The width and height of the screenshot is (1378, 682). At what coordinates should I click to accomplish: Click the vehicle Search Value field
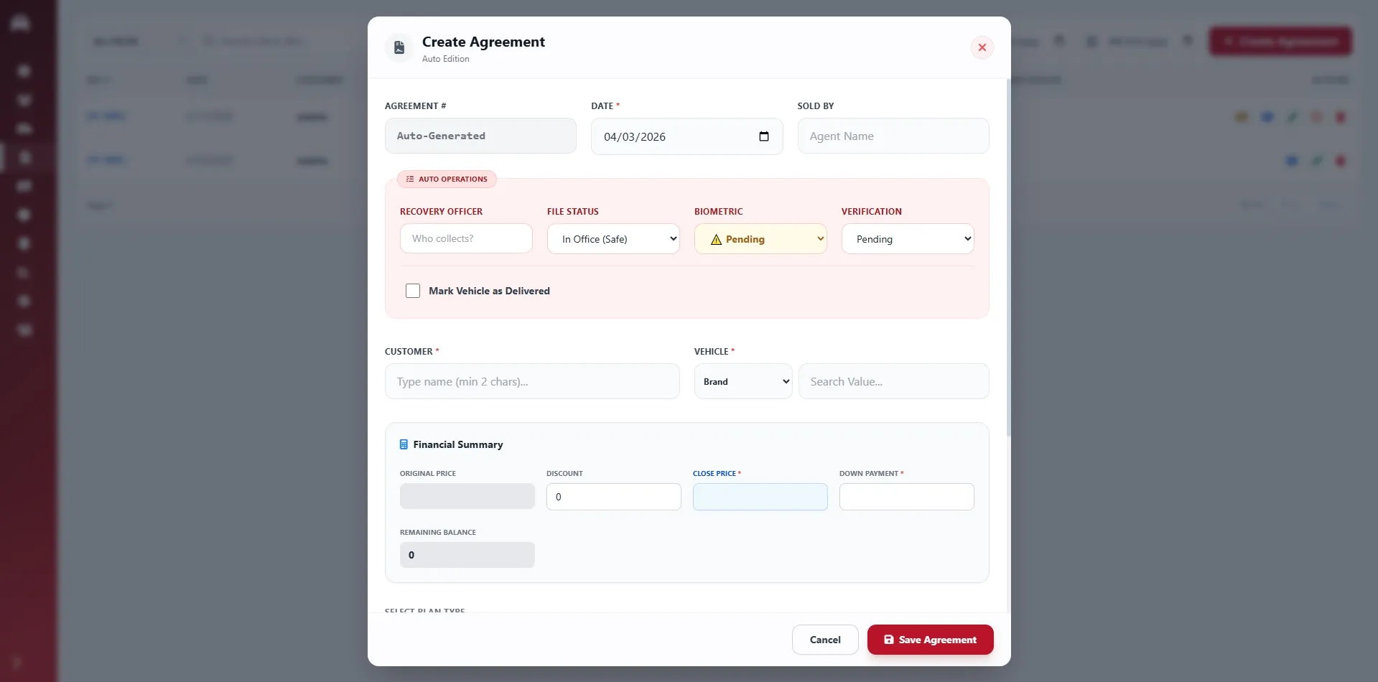click(x=894, y=381)
